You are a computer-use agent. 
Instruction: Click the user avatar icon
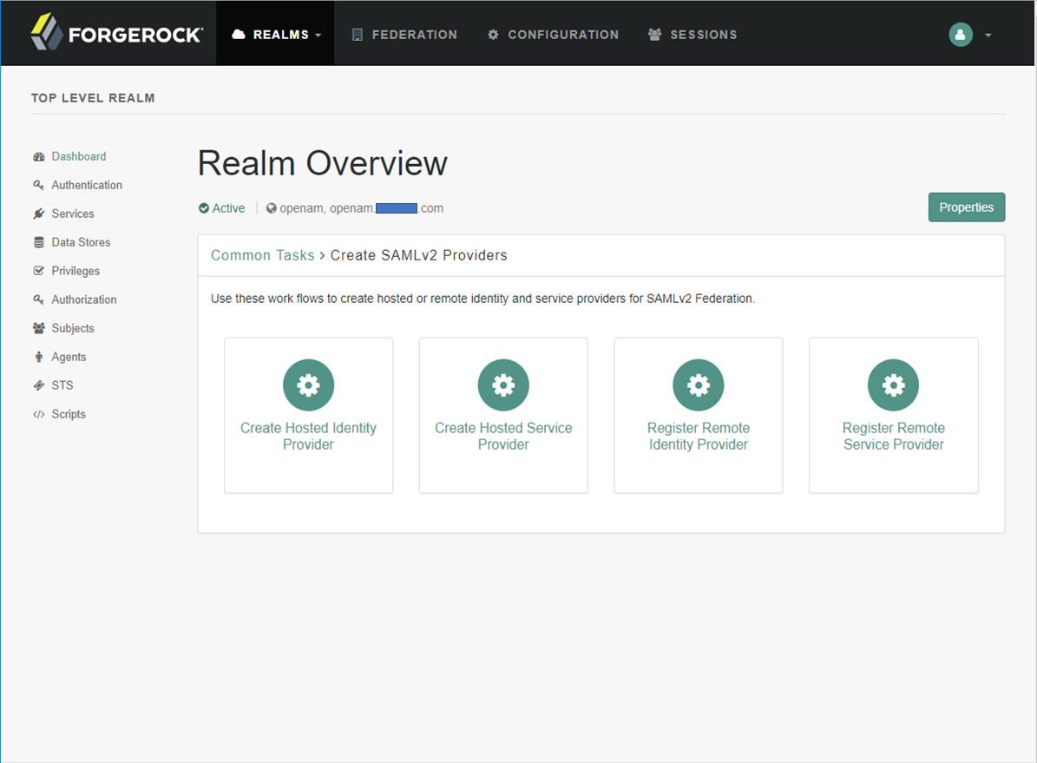click(961, 35)
